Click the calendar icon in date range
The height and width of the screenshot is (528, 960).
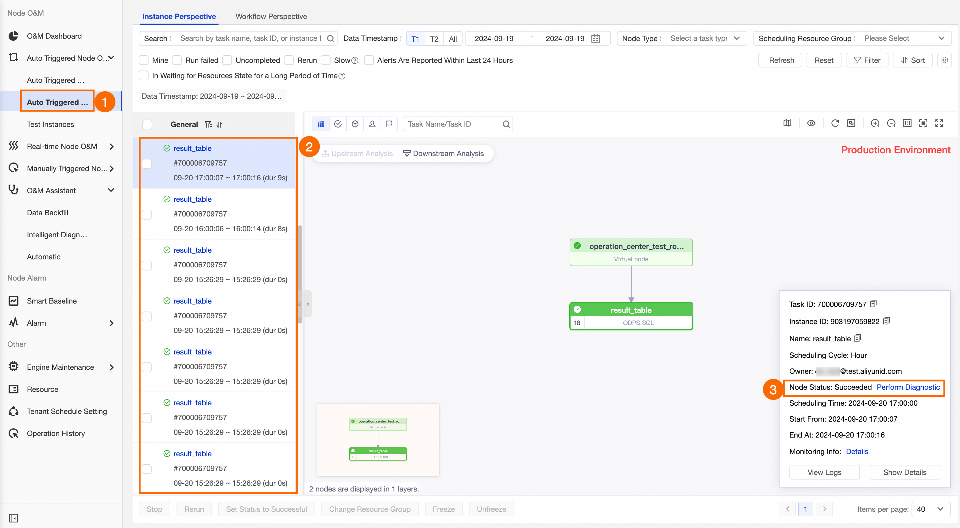(595, 39)
